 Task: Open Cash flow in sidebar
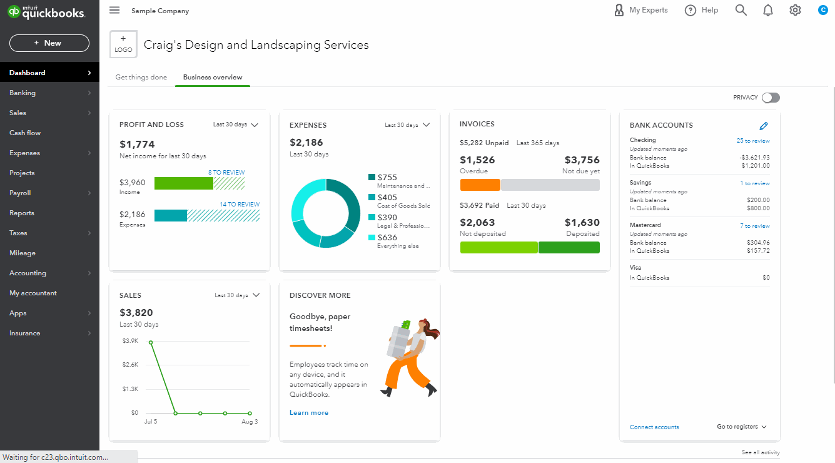click(x=49, y=133)
